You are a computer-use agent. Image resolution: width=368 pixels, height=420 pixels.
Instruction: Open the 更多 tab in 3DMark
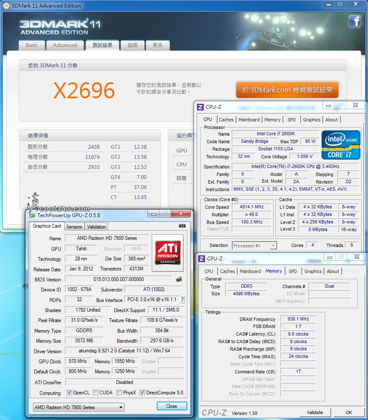158,45
